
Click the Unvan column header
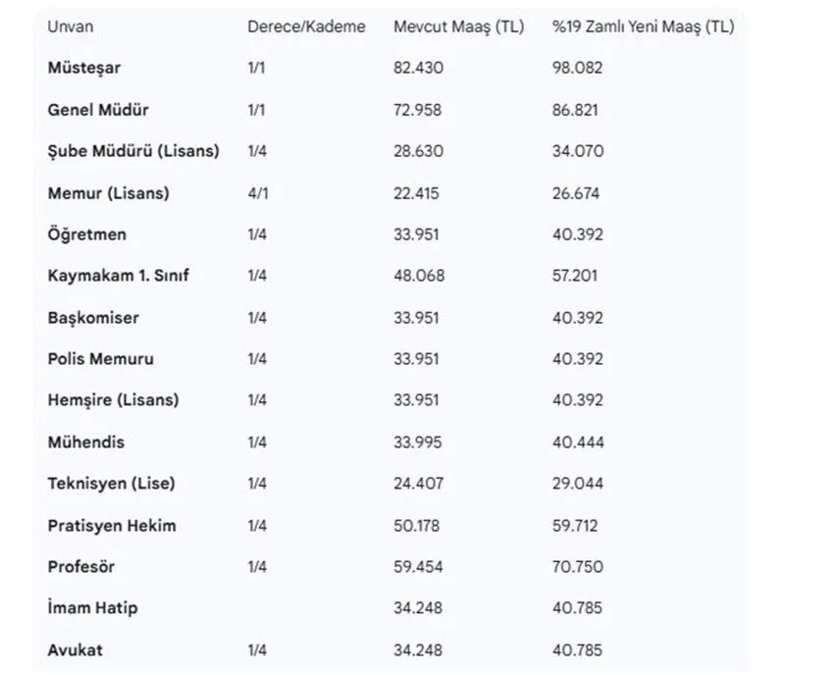click(x=71, y=26)
